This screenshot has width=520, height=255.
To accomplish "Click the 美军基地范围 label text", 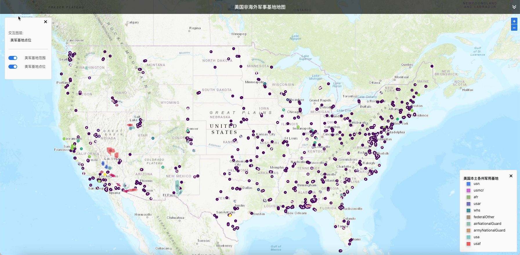I will (35, 58).
